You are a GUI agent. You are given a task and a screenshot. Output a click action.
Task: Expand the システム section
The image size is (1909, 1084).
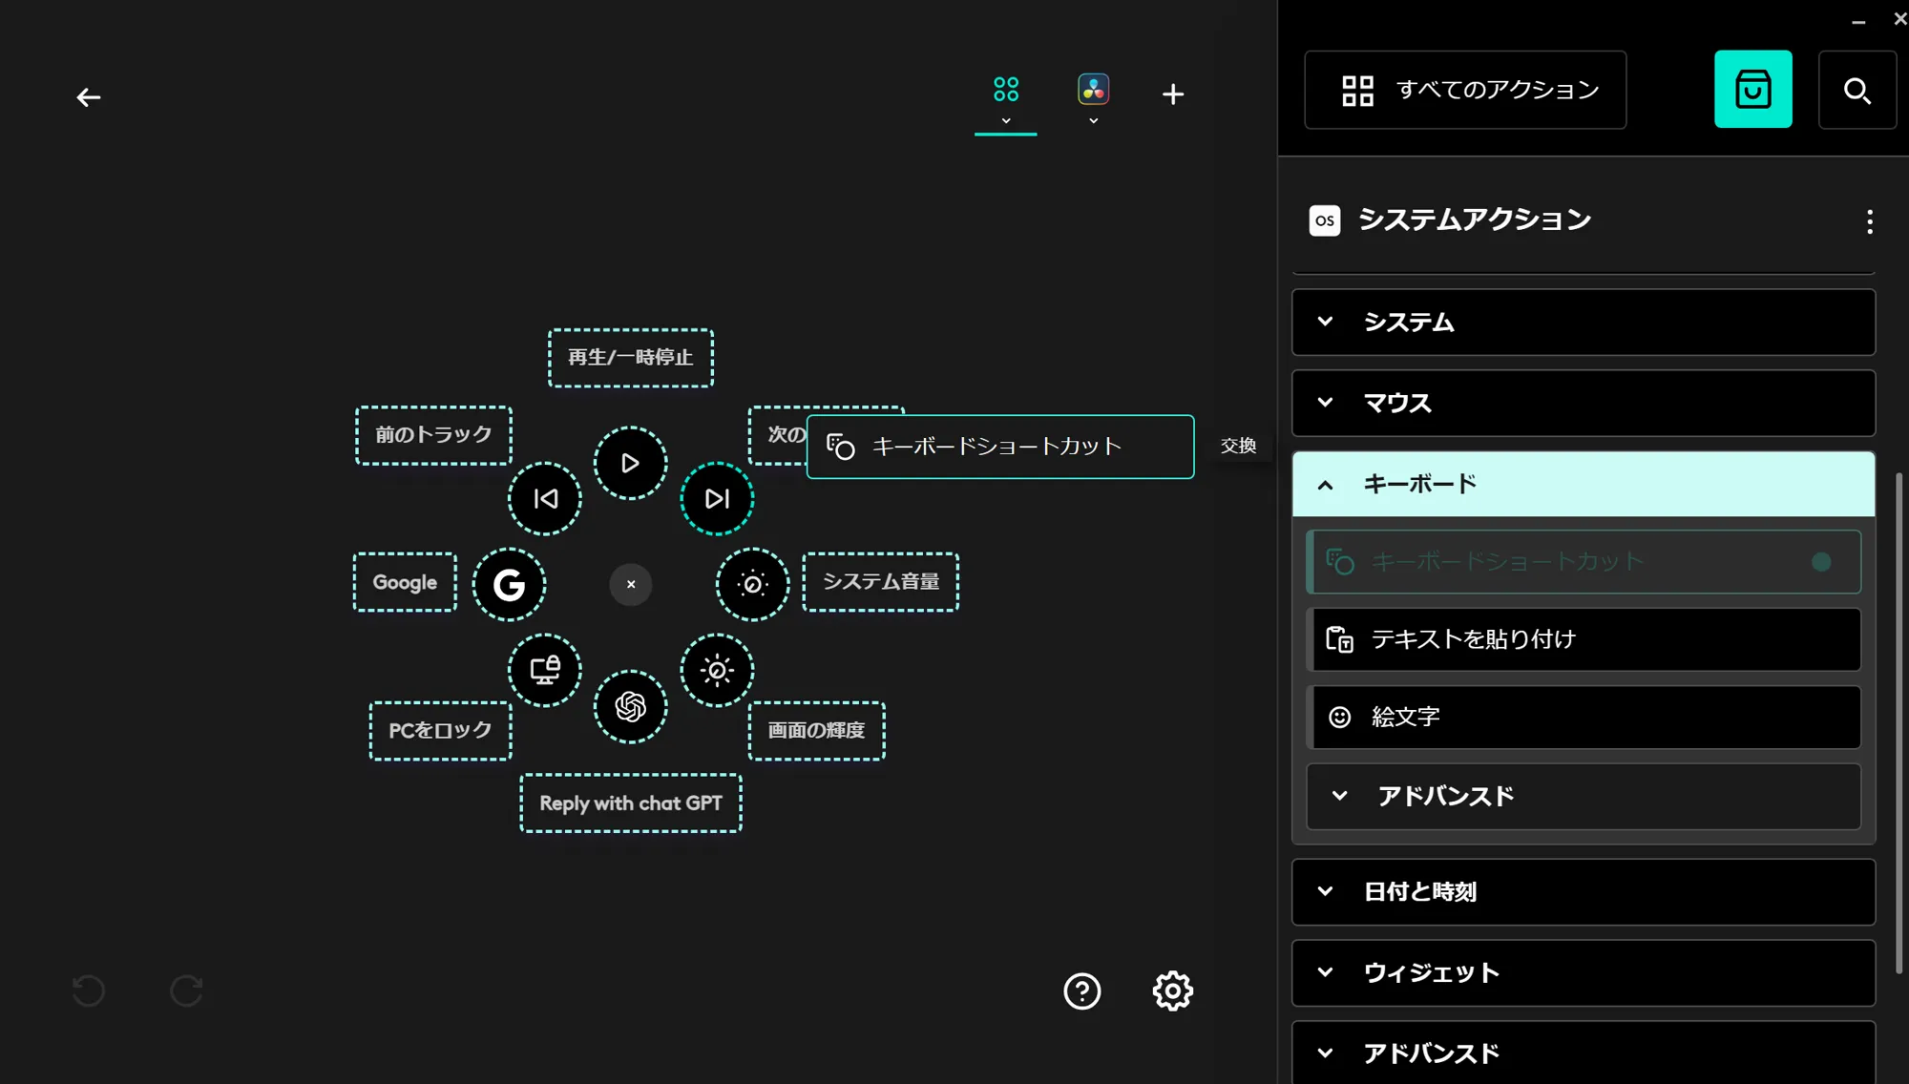[1583, 323]
